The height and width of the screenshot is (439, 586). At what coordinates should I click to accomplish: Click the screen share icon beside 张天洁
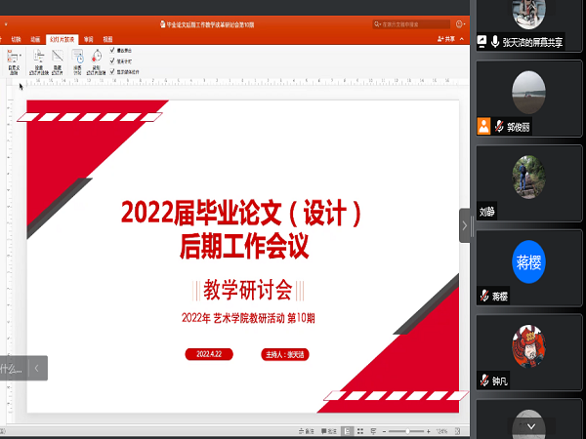(x=481, y=42)
